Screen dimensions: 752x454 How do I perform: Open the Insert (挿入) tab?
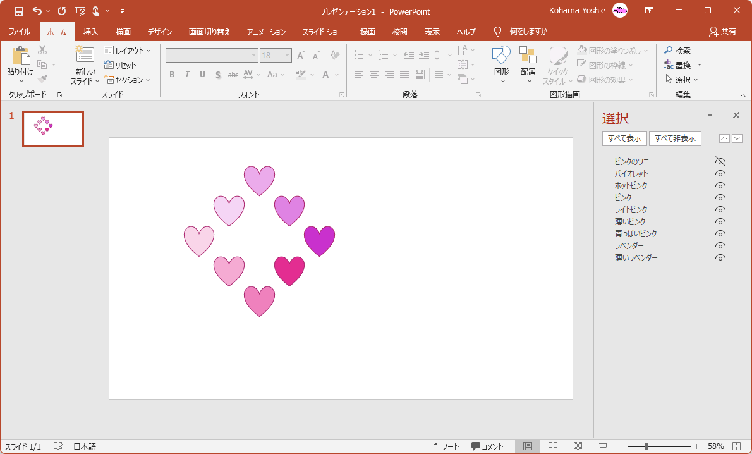tap(91, 32)
